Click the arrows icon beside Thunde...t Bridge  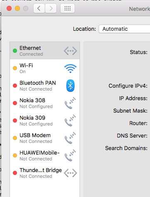coord(70,173)
